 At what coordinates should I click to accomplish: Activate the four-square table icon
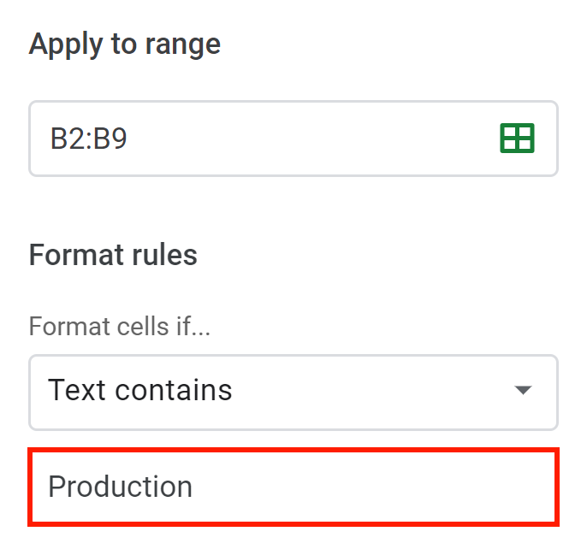point(517,138)
